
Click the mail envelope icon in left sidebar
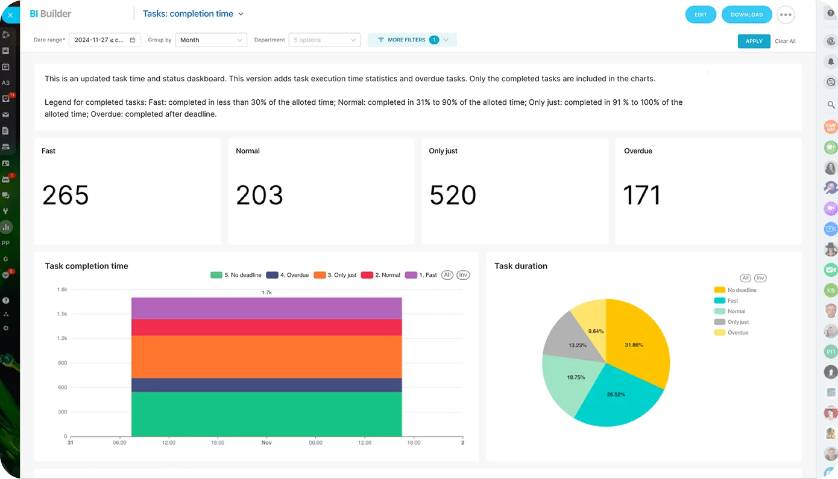[6, 115]
